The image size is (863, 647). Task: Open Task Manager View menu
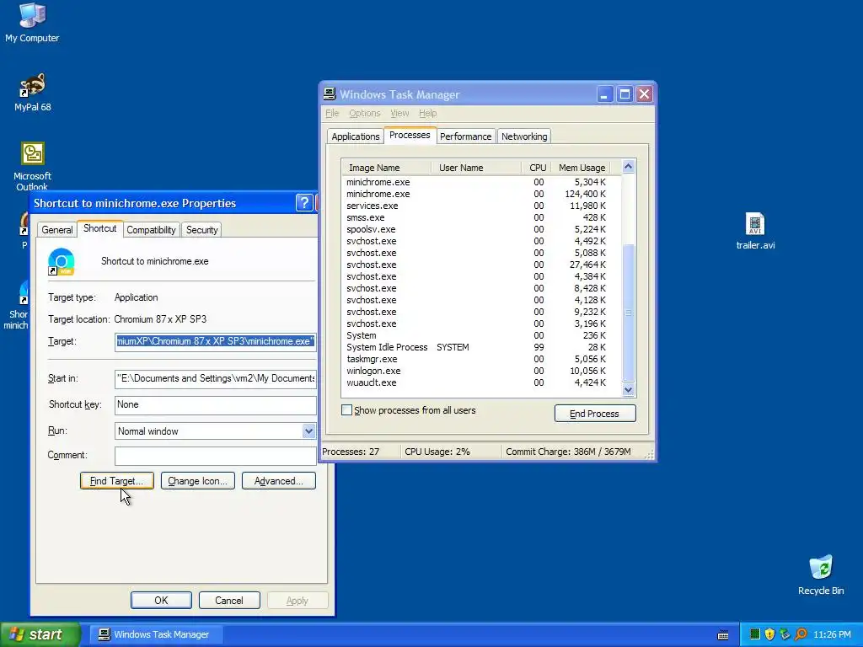[399, 113]
